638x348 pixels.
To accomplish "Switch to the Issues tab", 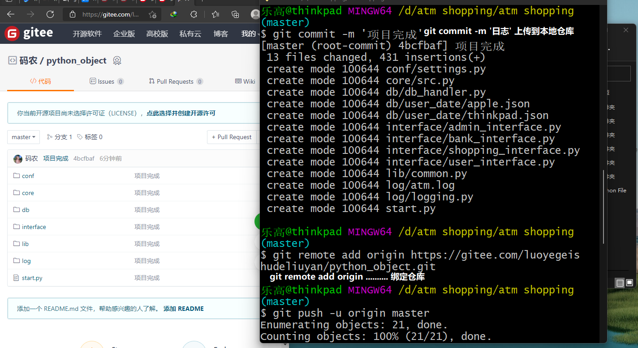I will point(107,81).
